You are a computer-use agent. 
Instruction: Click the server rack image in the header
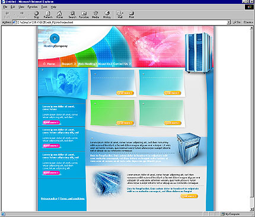[x=199, y=53]
